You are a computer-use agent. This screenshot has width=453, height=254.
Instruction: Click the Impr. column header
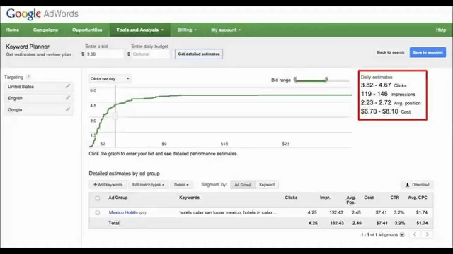point(325,198)
